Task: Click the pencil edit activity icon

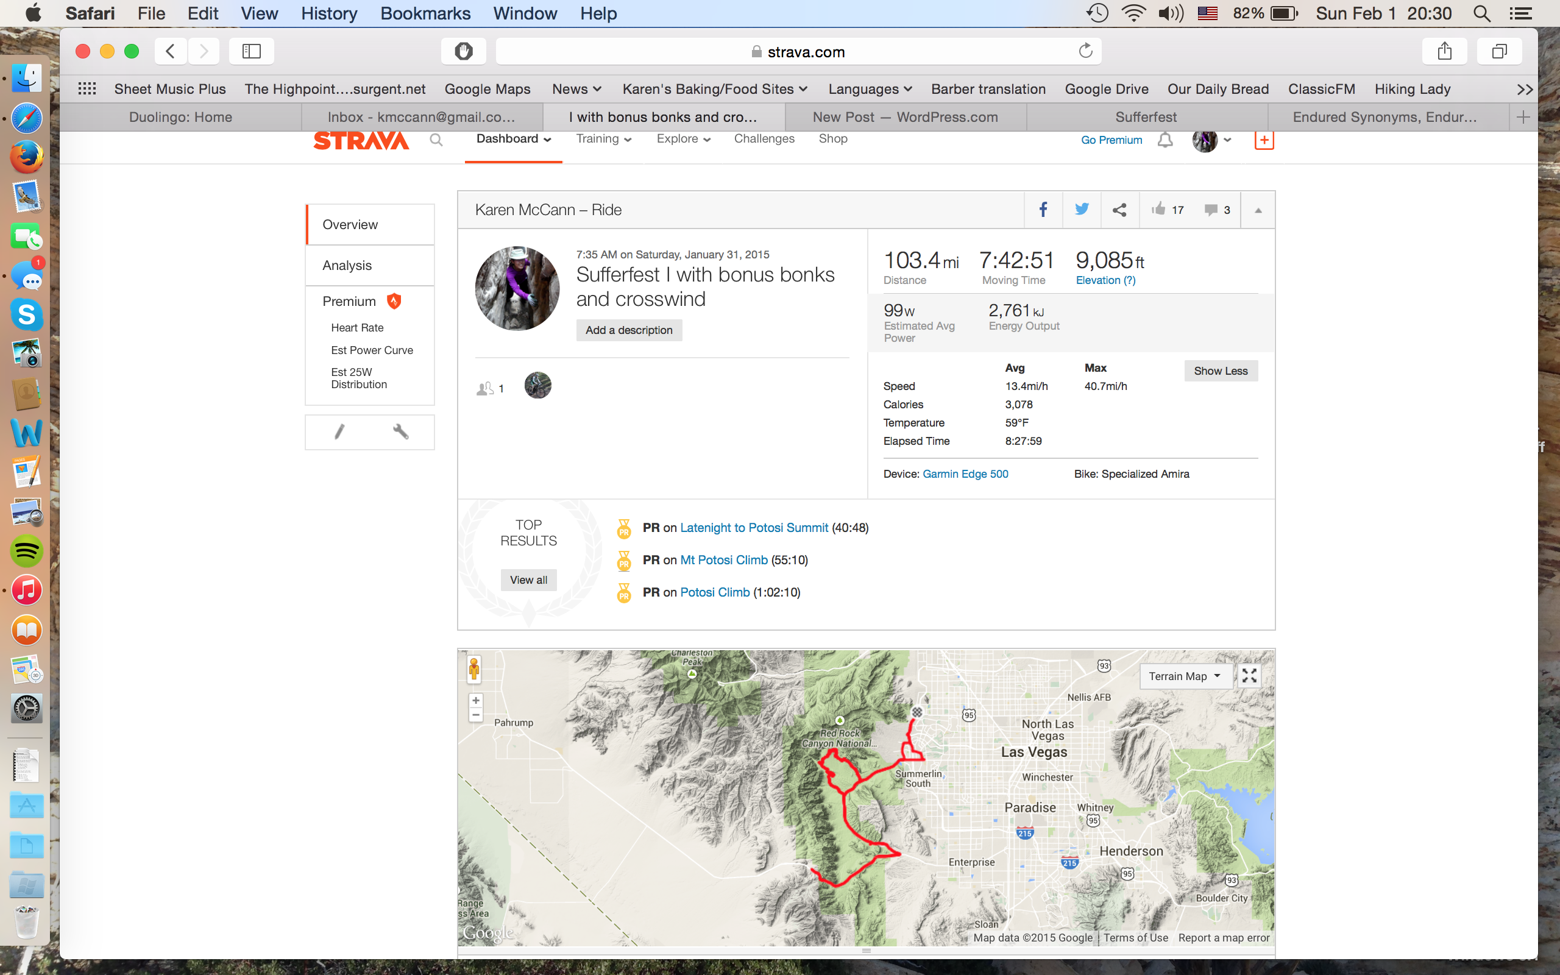Action: tap(339, 431)
